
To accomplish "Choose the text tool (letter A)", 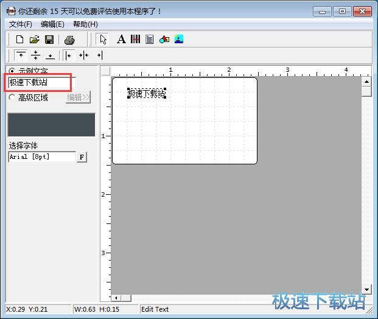I will pos(121,40).
